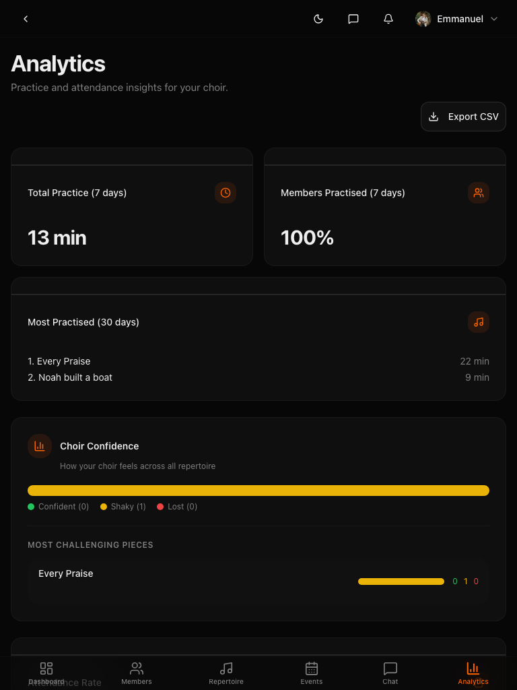Click Emmanuel's profile avatar
Image resolution: width=517 pixels, height=690 pixels.
(x=423, y=19)
